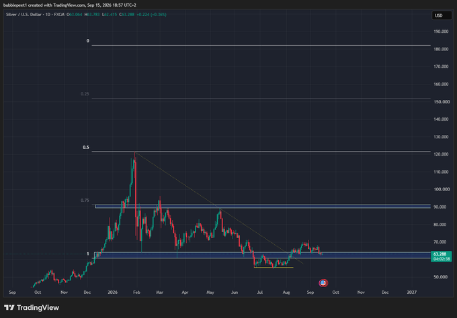Select the dotted descending trendline from February peak
This screenshot has height=318, width=457.
click(219, 208)
